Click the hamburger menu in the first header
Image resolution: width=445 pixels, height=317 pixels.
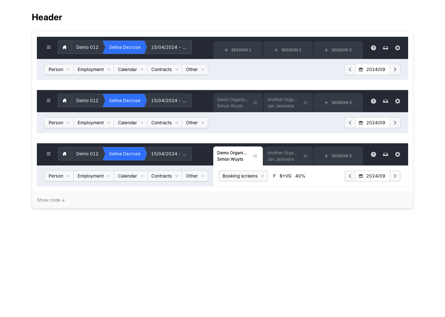point(49,47)
